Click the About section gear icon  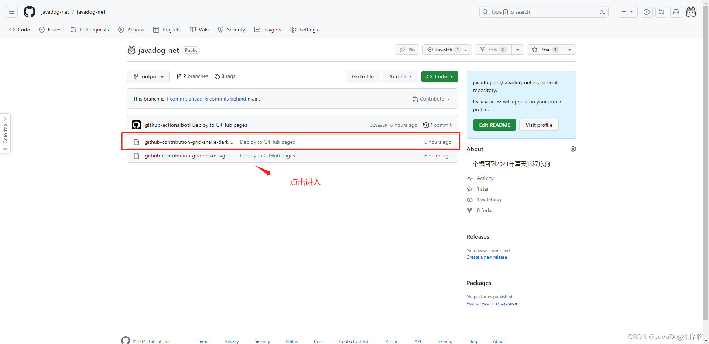coord(573,149)
